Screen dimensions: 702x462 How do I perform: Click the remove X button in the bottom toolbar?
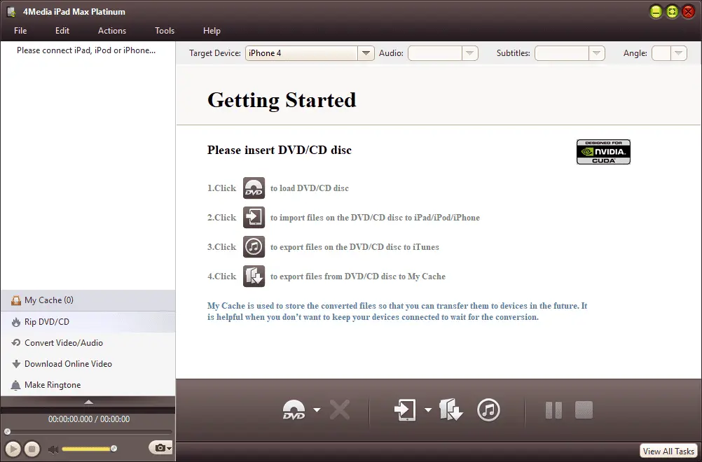340,409
